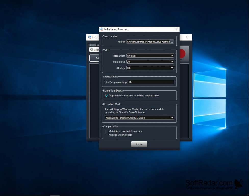Viewport: 249px width, 196px height.
Task: Close the settings dialog with the X
Action: [x=176, y=29]
